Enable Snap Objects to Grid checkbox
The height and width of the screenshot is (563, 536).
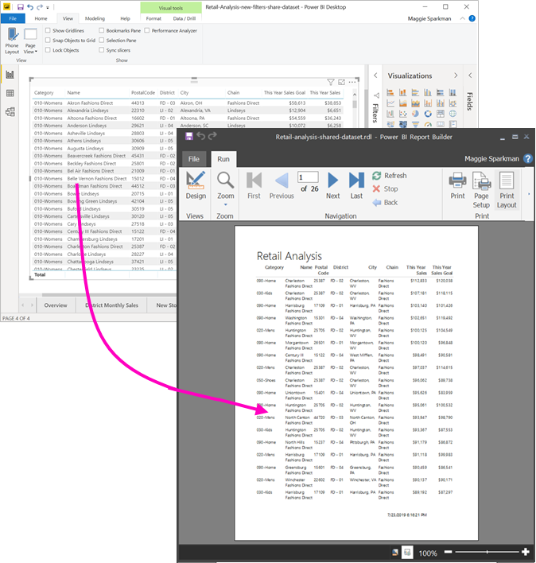[x=48, y=41]
